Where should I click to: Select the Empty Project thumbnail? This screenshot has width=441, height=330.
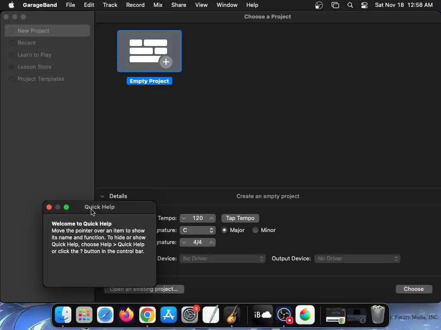tap(149, 51)
